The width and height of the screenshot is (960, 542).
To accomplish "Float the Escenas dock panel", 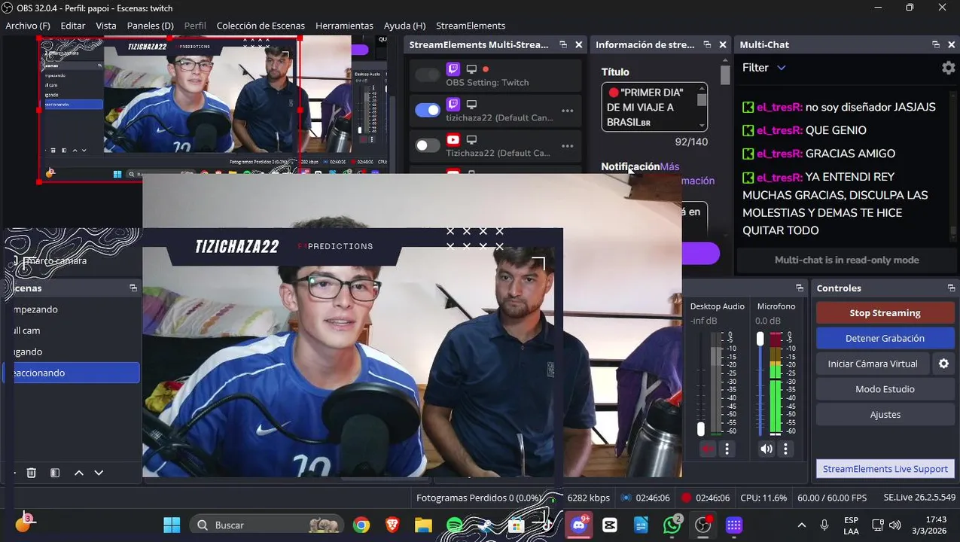I will [133, 288].
